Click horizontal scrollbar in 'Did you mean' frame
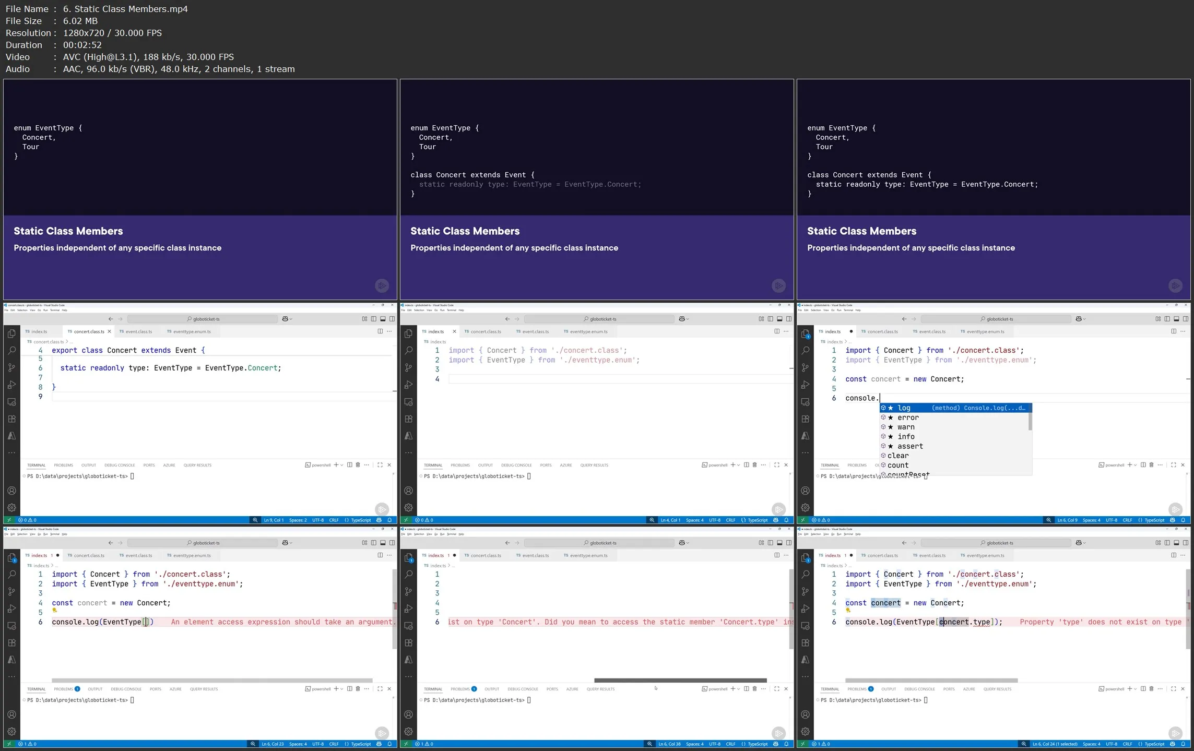The height and width of the screenshot is (751, 1194). pos(680,680)
